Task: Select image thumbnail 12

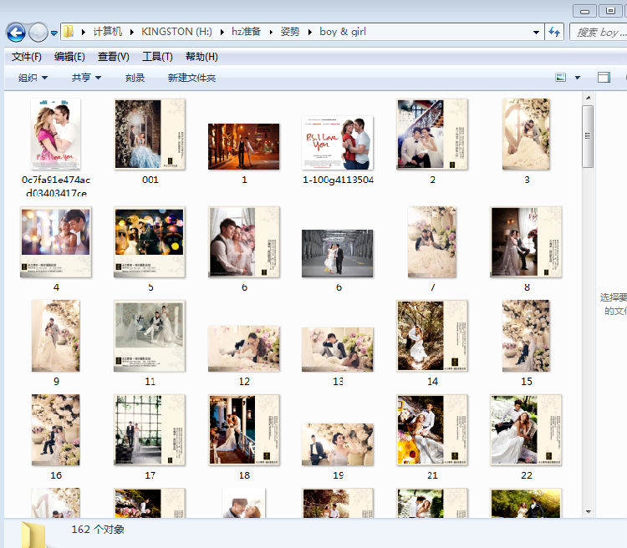Action: point(244,349)
